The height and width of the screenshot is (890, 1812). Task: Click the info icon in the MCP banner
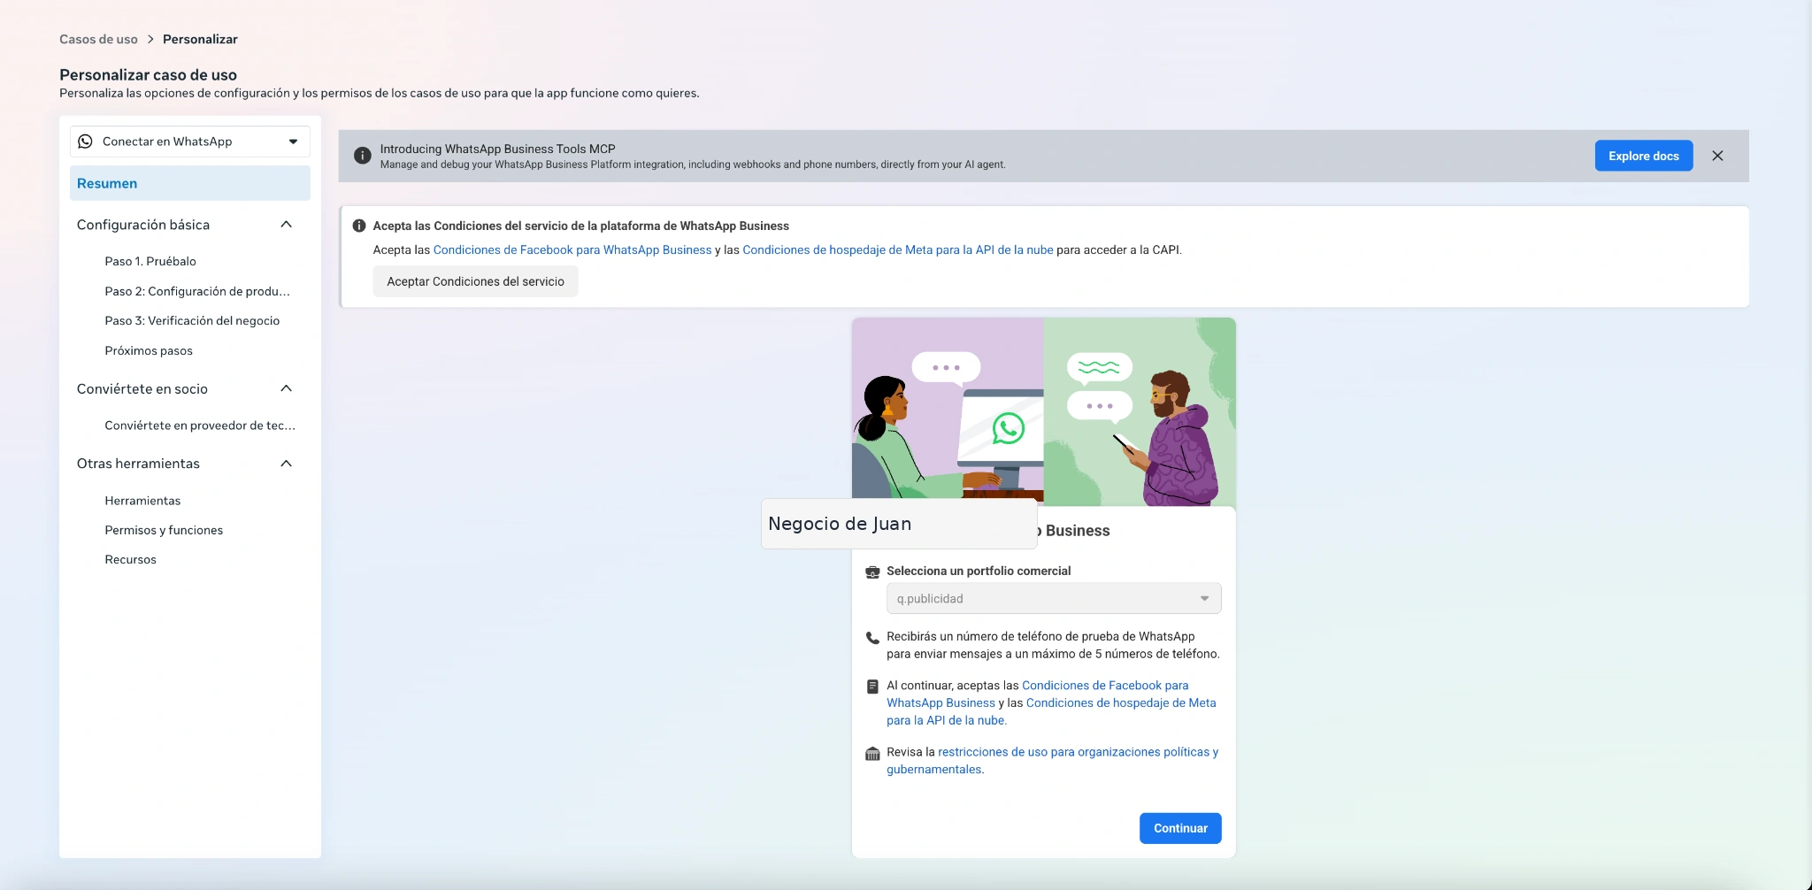tap(362, 156)
